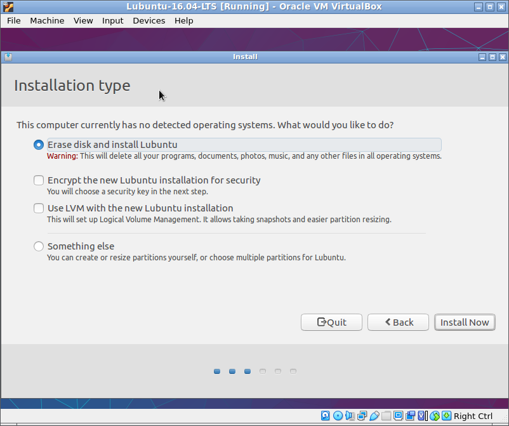Click the network adapters status icon

pos(362,416)
